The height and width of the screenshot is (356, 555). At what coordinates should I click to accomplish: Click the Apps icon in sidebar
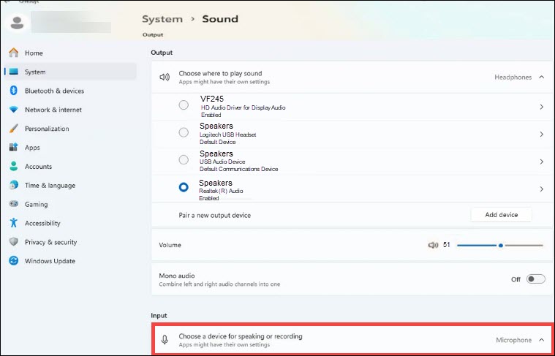[x=13, y=147]
